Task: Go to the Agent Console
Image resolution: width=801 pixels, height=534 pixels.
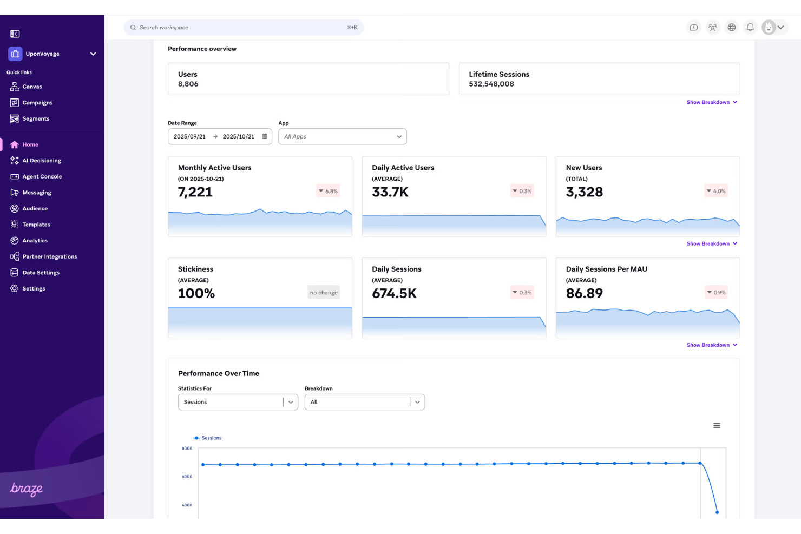Action: (15, 176)
